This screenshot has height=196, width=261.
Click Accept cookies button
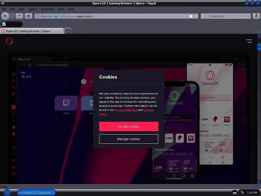click(128, 126)
